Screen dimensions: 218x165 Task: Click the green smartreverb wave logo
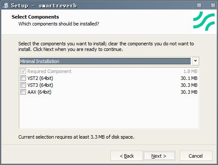coord(204,21)
